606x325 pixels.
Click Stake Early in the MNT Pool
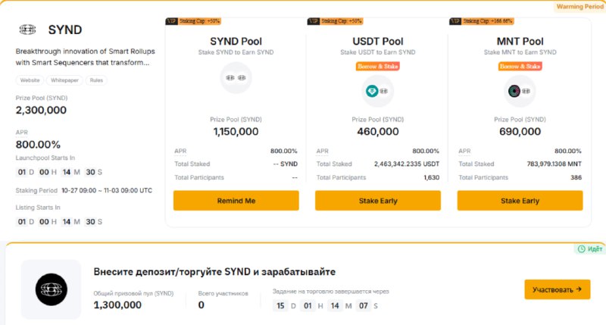coord(520,201)
